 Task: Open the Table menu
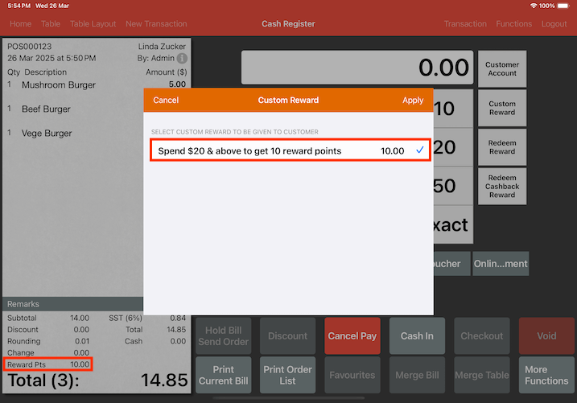click(51, 24)
